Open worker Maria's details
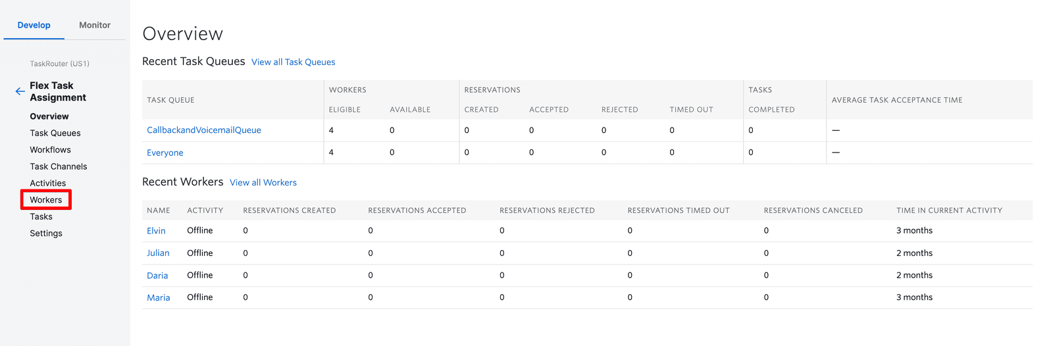Screen dimensions: 1053x346 159,298
